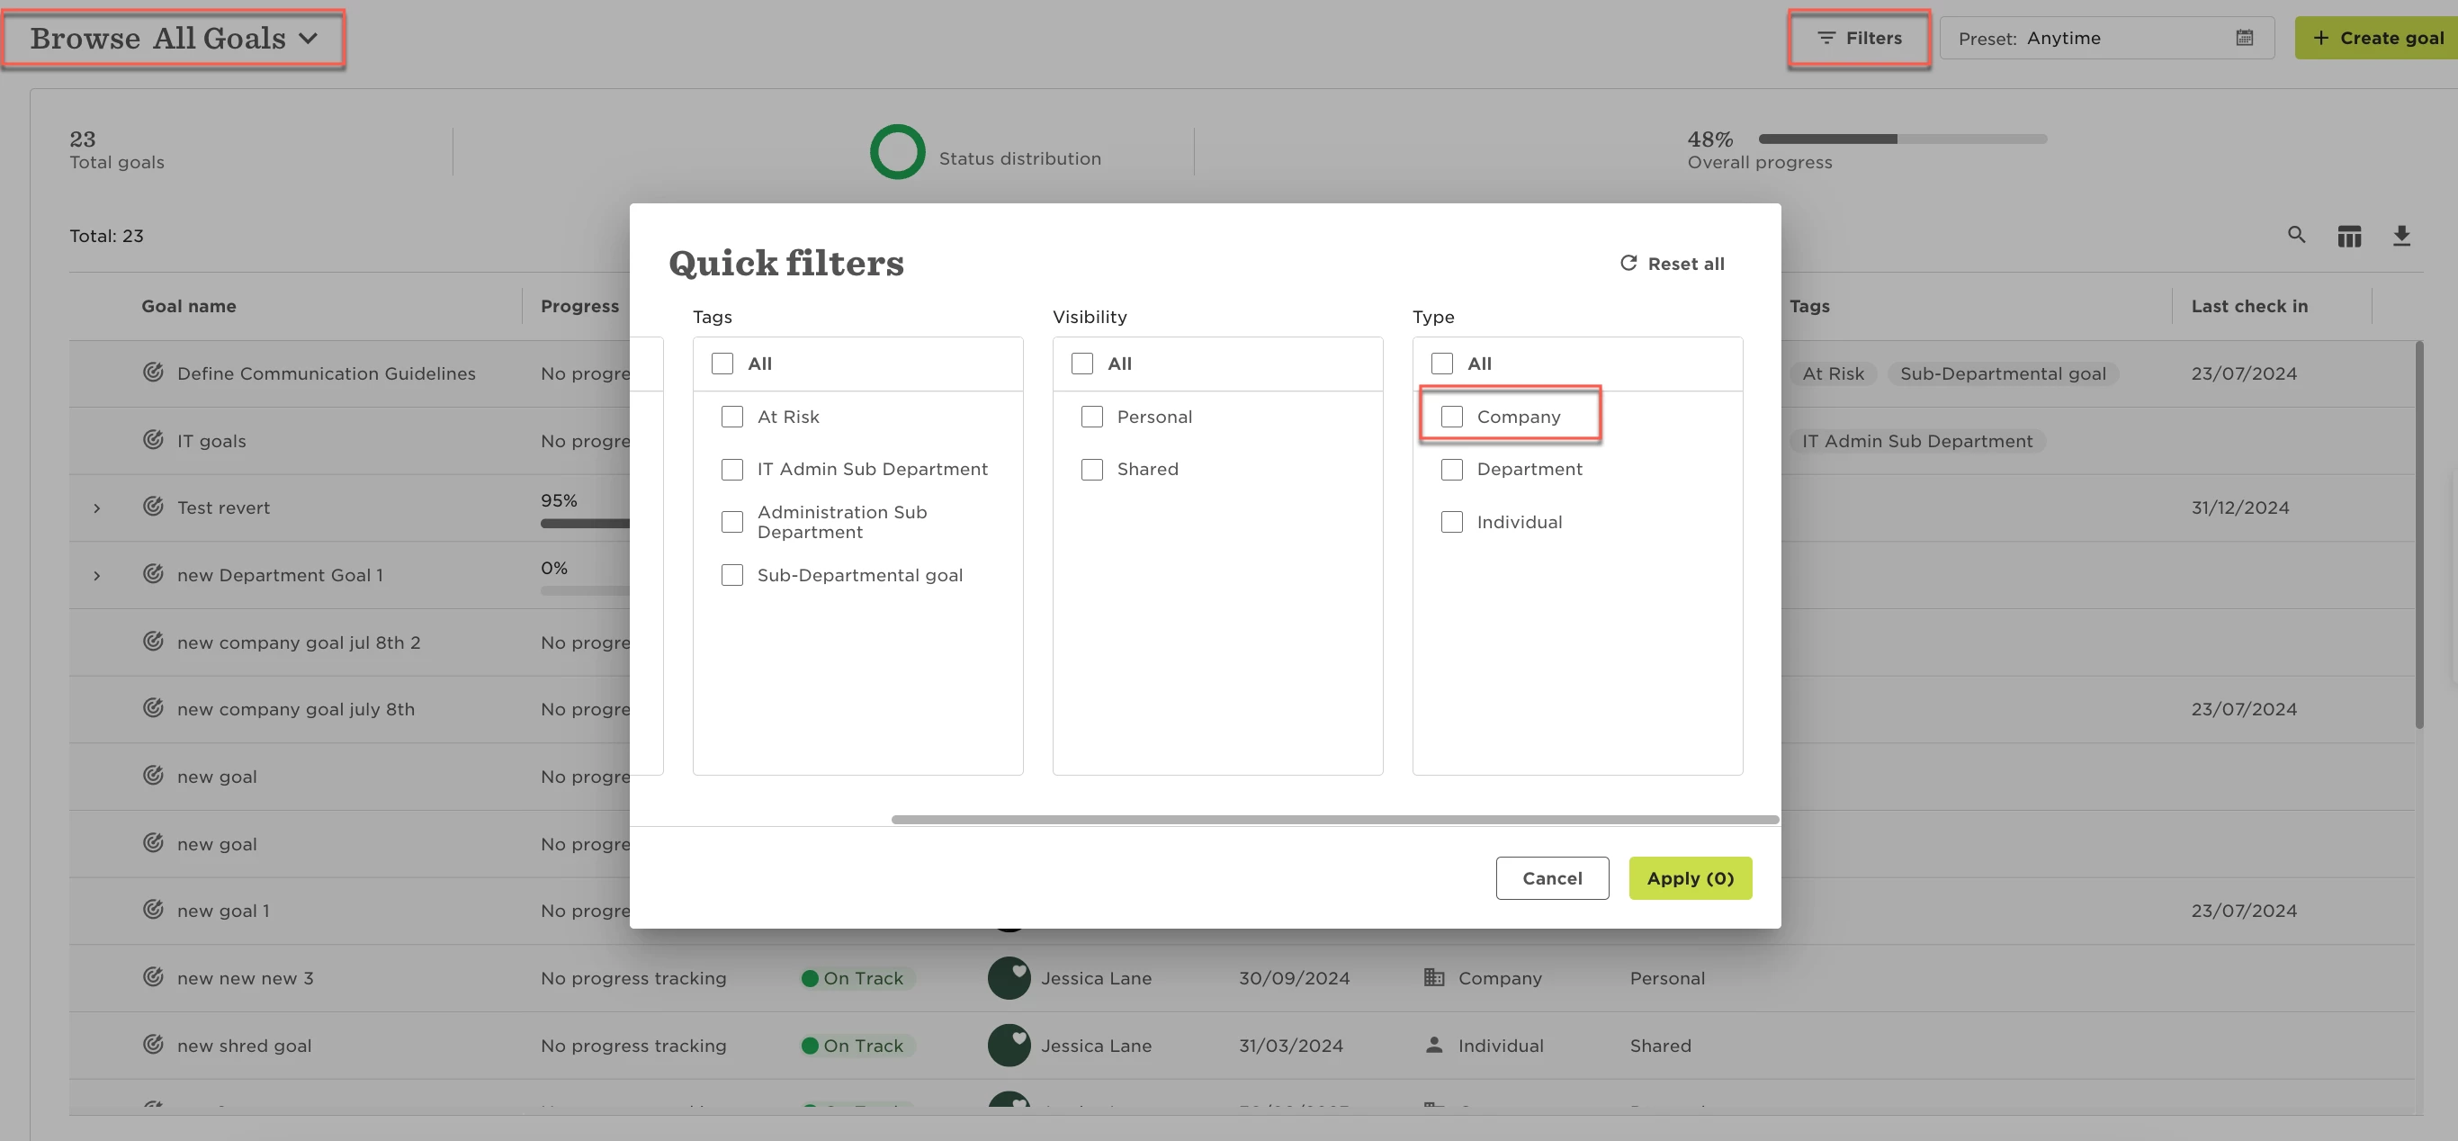Click the 30/09/2024 due date cell

point(1294,978)
